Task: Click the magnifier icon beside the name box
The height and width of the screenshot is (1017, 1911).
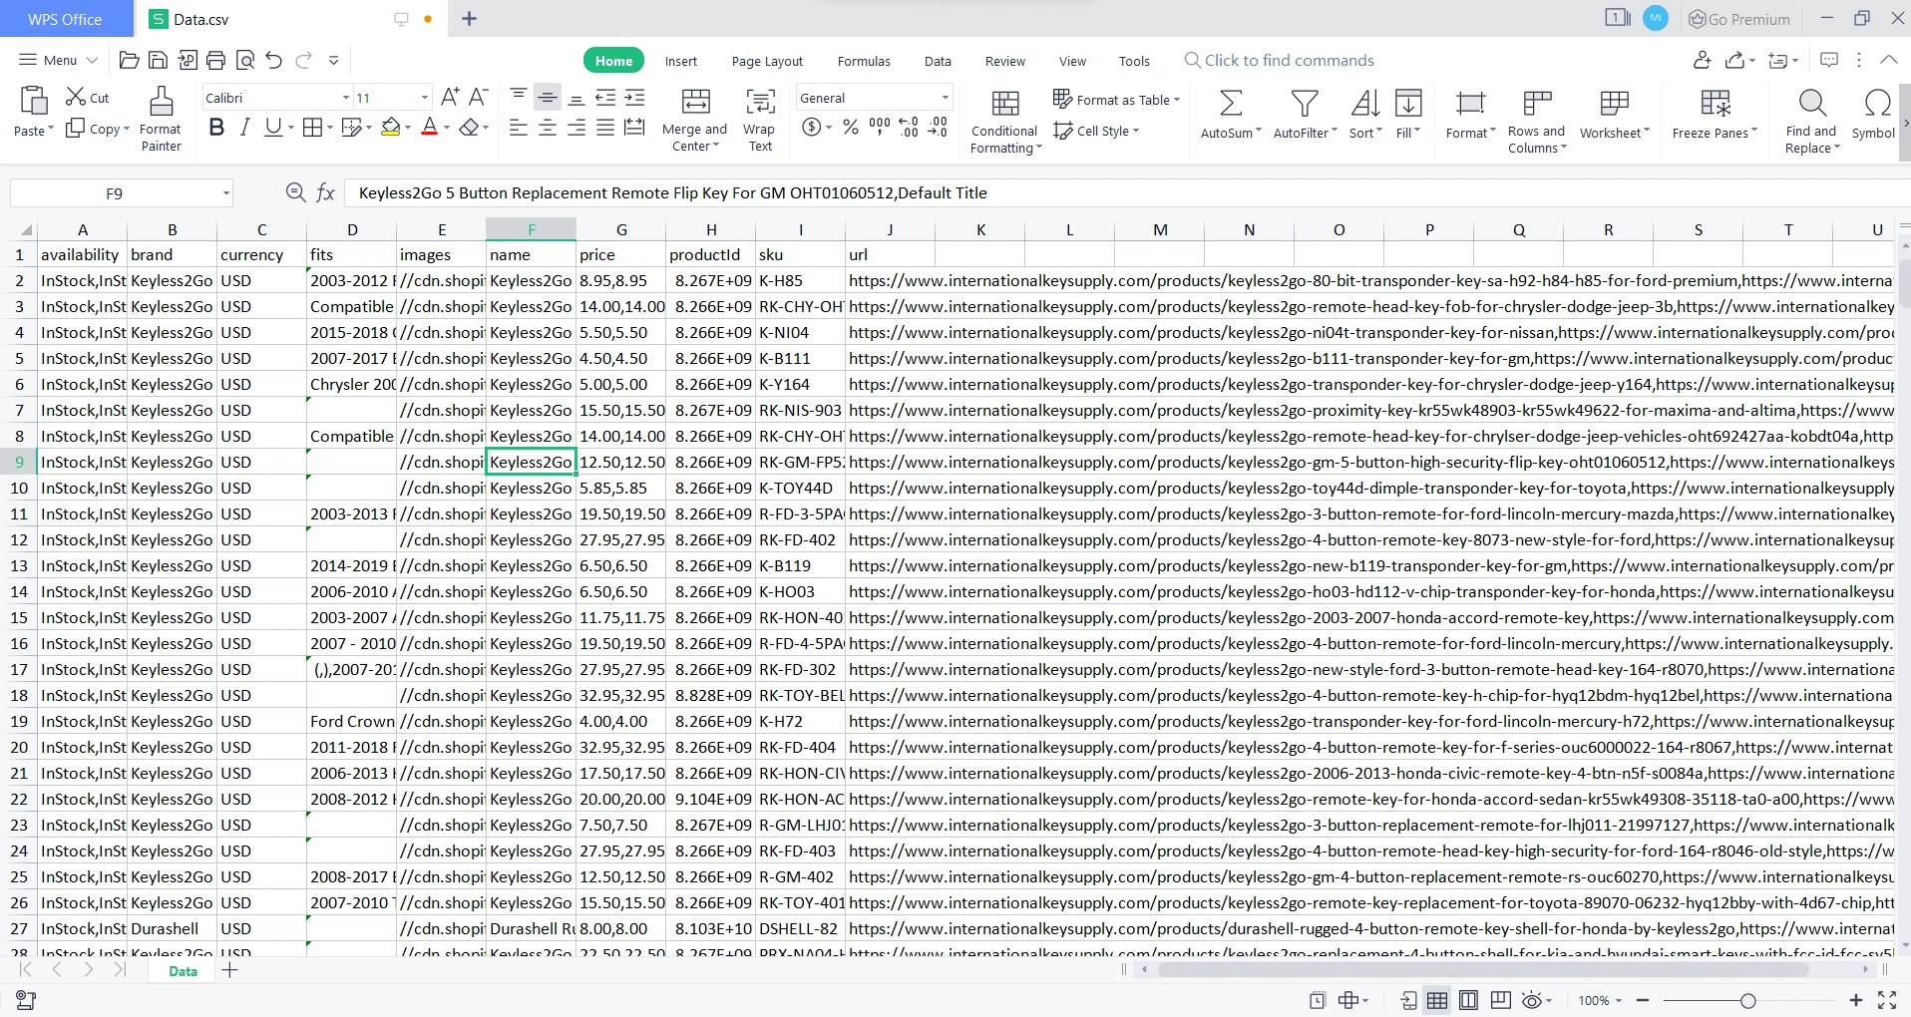Action: (x=295, y=192)
